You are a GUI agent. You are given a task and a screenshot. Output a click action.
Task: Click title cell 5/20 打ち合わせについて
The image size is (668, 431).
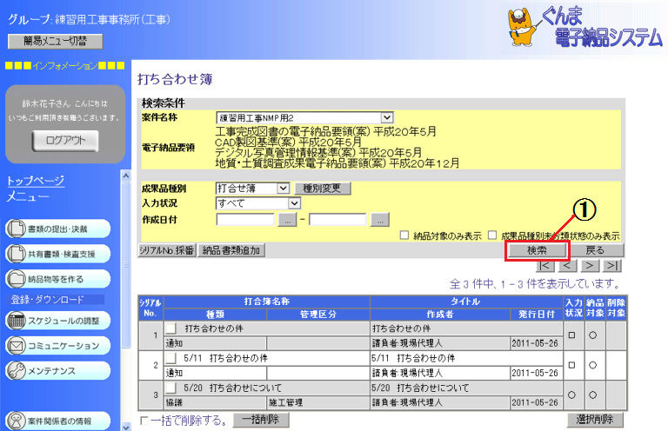coord(466,388)
